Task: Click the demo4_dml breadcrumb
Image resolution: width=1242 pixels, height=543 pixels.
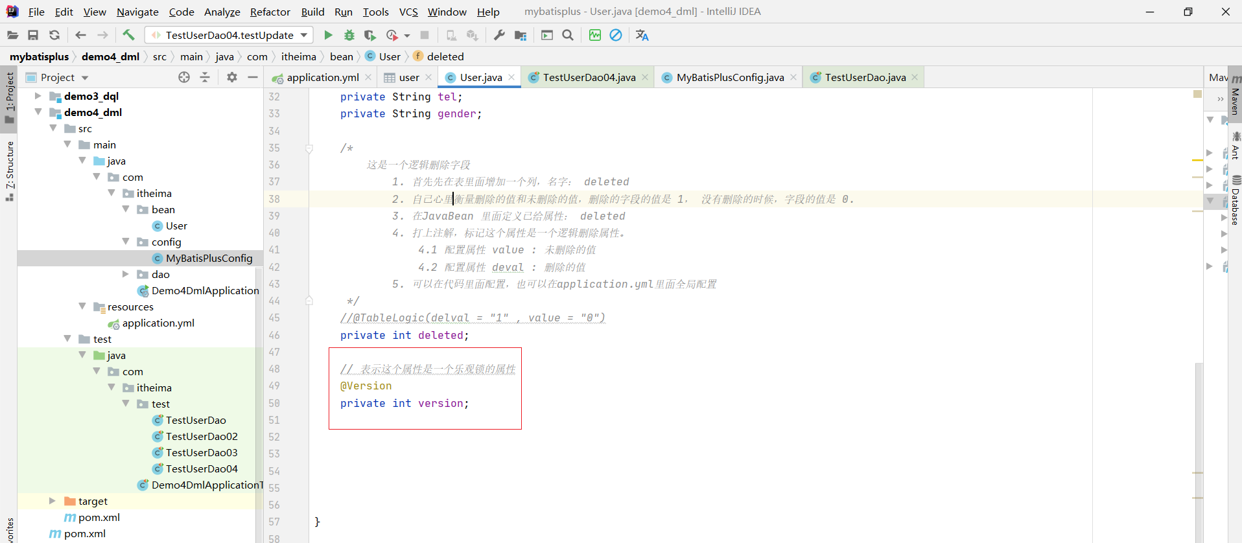Action: pos(110,56)
